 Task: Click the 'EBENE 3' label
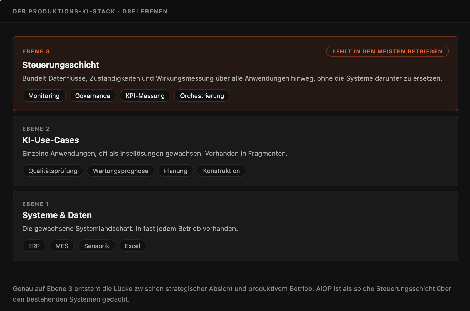coord(36,51)
